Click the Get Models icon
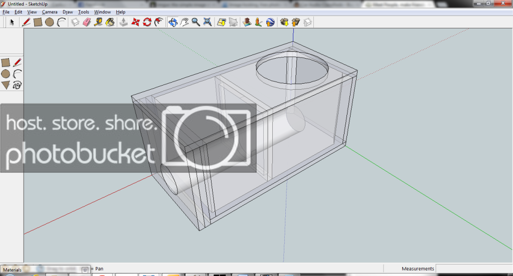The width and height of the screenshot is (513, 276). point(284,22)
